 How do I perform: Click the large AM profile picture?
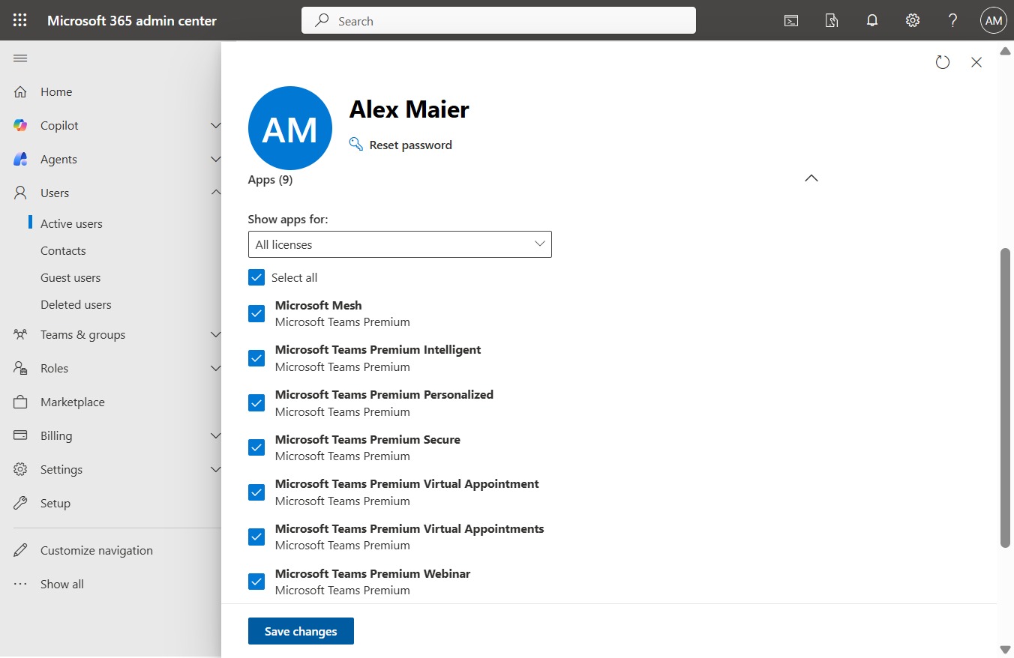tap(290, 128)
